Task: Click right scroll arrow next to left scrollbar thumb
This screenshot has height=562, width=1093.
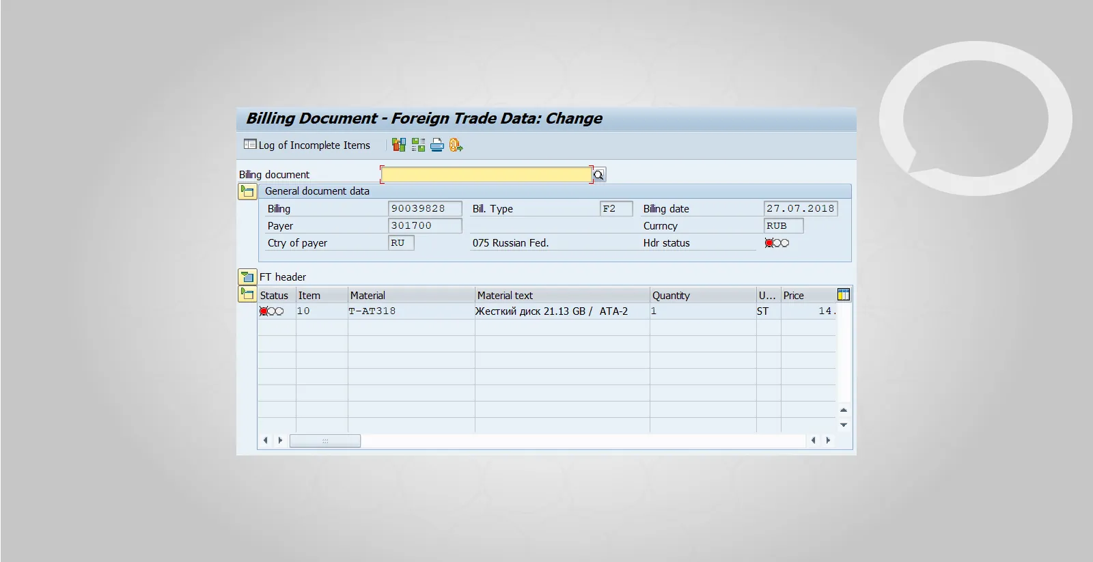Action: [x=280, y=440]
